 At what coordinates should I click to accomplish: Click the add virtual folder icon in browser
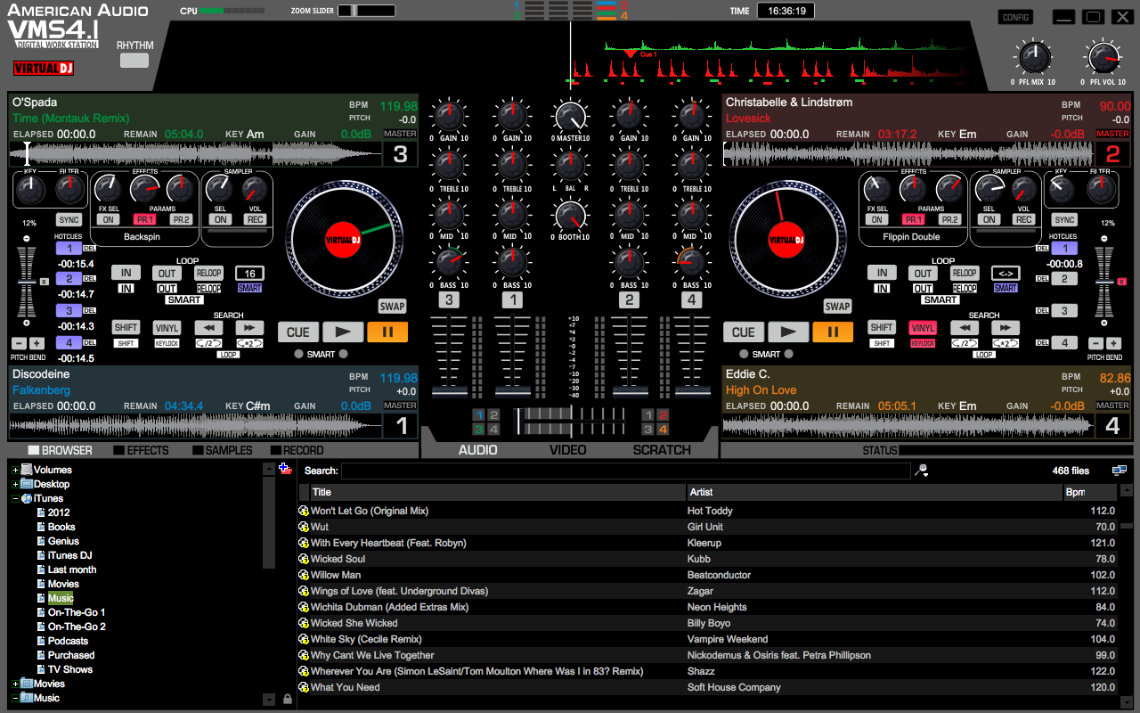[x=285, y=470]
